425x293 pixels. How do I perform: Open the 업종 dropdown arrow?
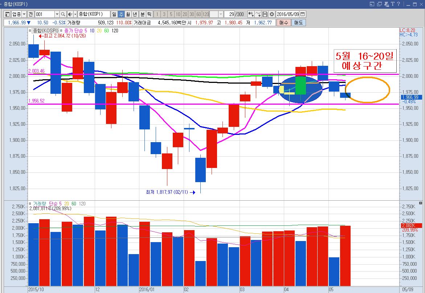24,14
